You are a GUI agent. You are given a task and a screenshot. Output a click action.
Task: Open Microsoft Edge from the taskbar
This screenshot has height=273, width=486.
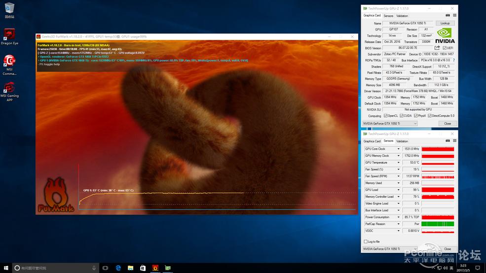pos(118,268)
